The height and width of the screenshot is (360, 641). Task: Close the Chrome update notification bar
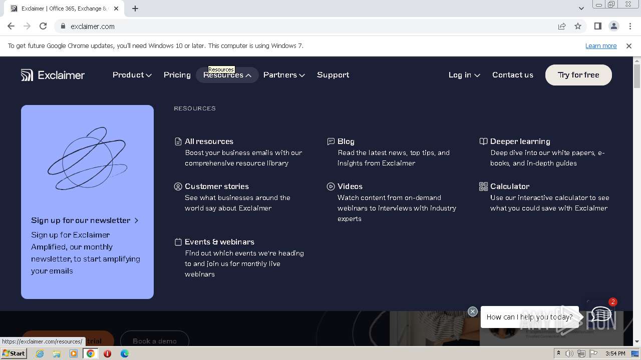coord(629,46)
